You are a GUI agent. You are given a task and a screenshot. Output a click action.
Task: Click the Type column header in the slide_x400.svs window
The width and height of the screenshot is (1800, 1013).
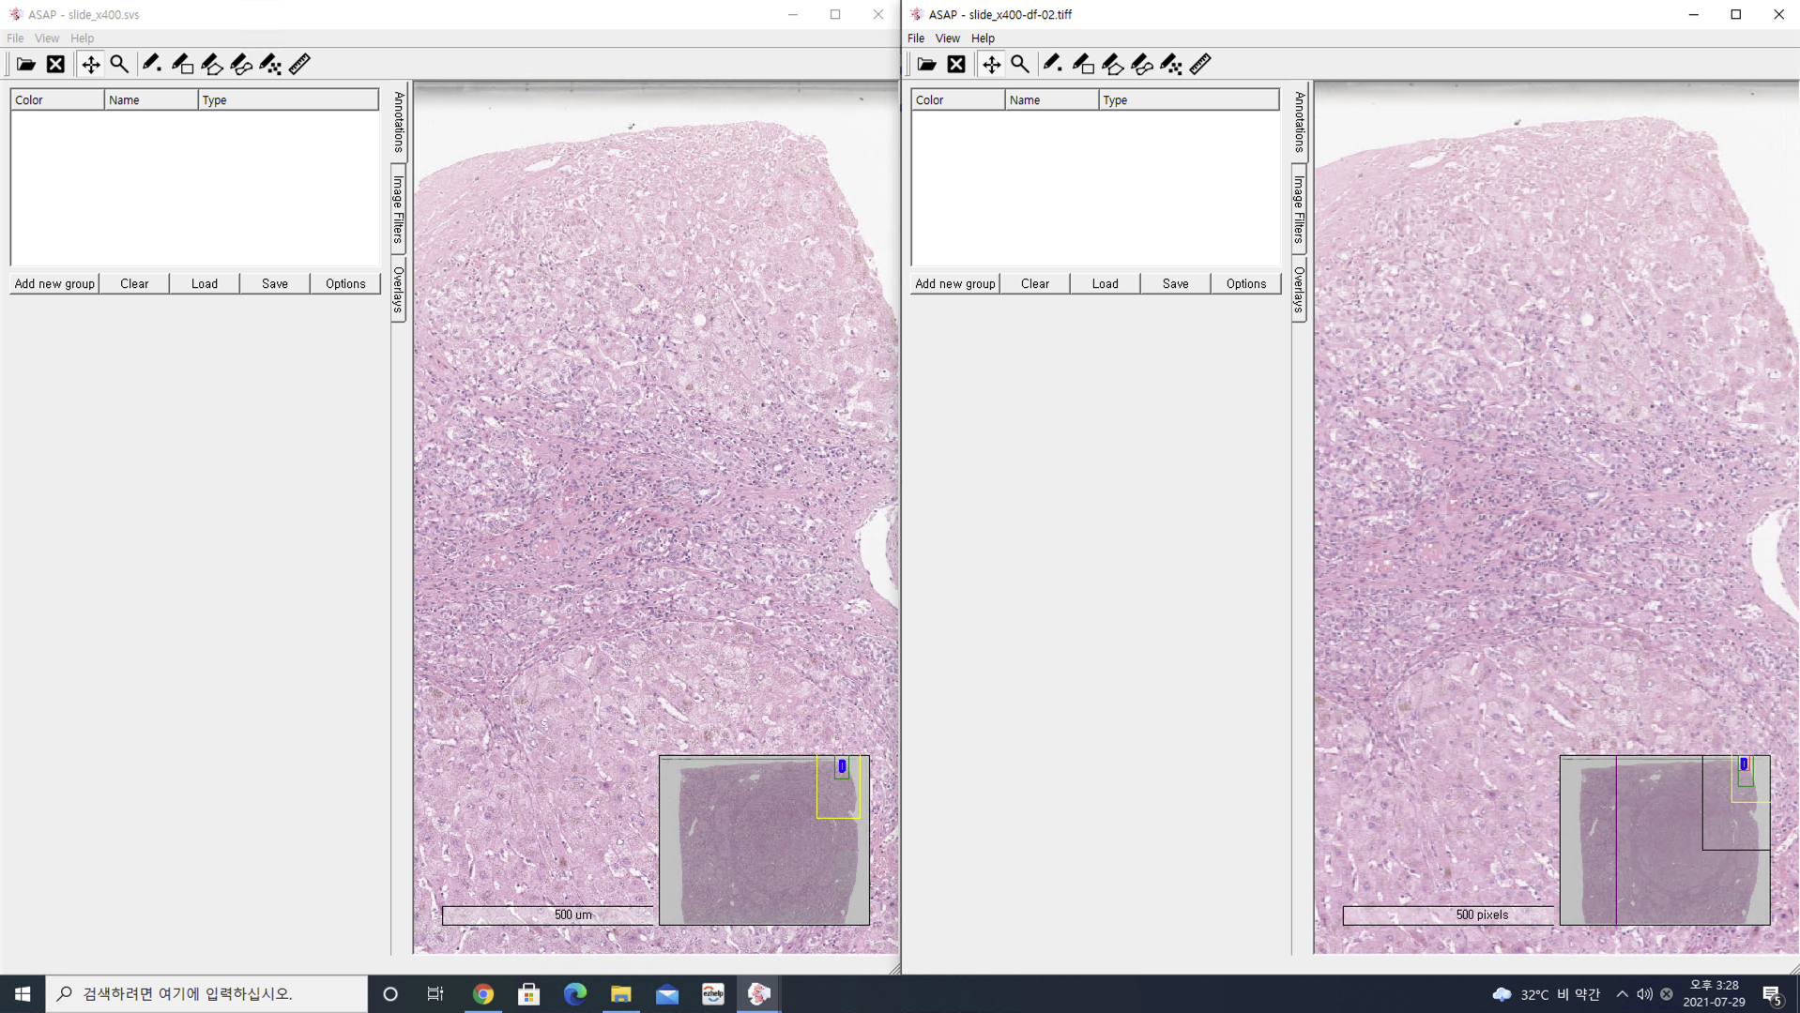[288, 99]
